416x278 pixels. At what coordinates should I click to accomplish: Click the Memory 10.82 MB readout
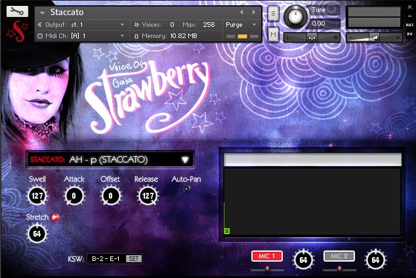[183, 36]
